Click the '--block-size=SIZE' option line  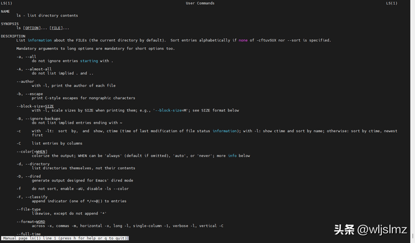35,106
